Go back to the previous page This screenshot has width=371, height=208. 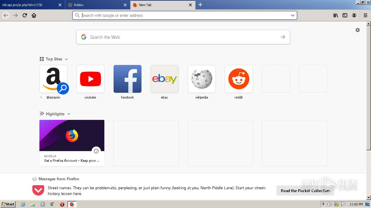(6, 15)
